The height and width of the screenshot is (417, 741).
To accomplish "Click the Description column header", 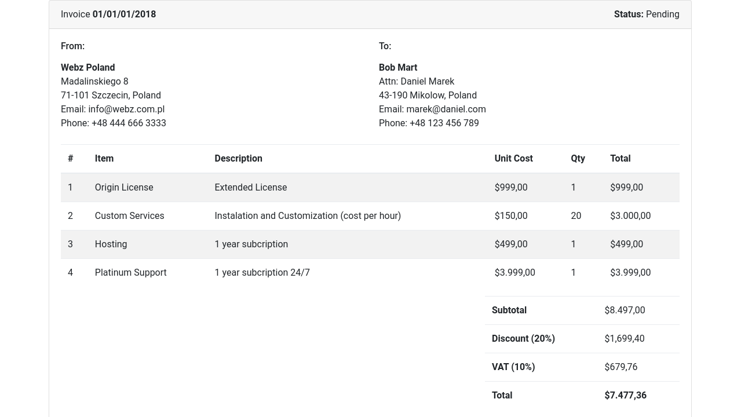I will (x=238, y=158).
